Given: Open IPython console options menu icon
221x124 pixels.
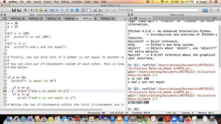Looking at the screenshot, I should point(219,18).
